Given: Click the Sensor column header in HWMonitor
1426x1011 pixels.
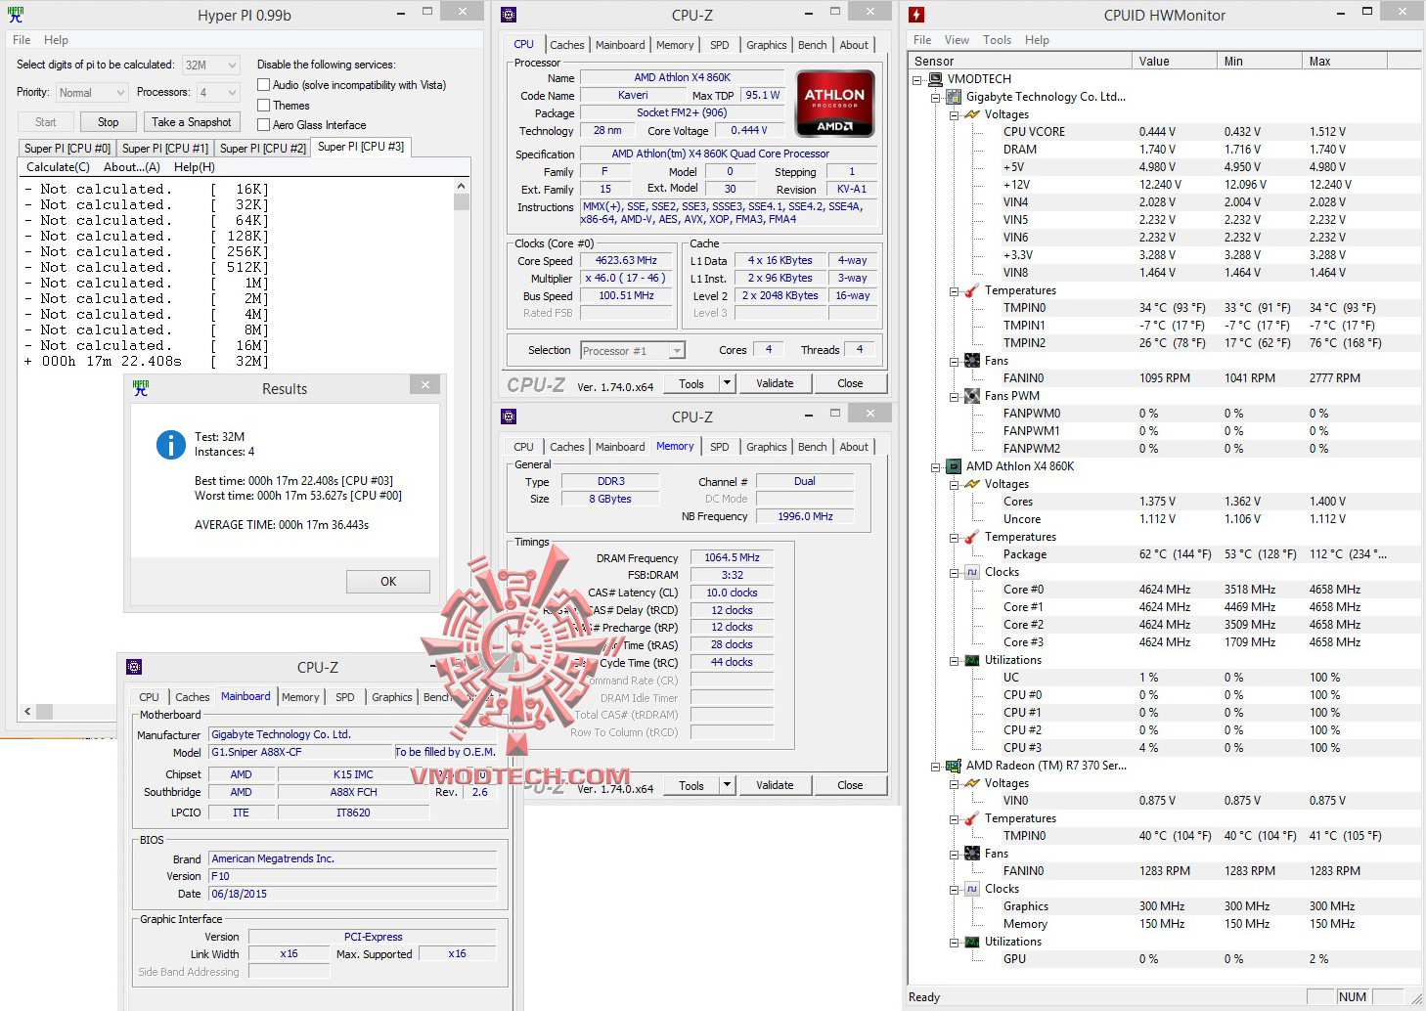Looking at the screenshot, I should click(1021, 61).
